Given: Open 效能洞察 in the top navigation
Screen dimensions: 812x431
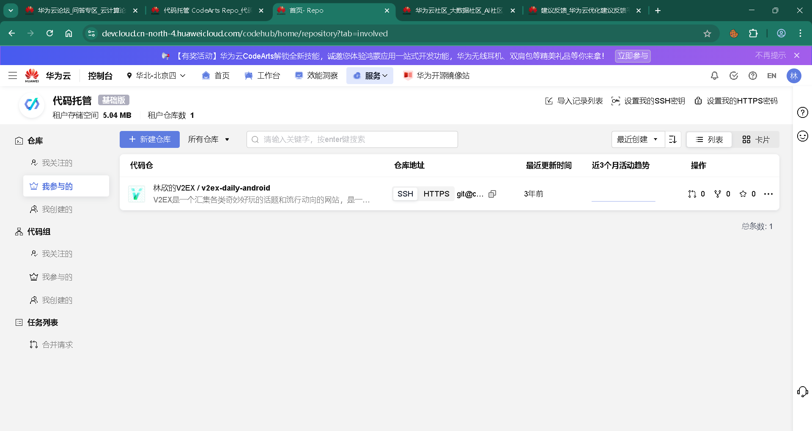Looking at the screenshot, I should pyautogui.click(x=316, y=76).
